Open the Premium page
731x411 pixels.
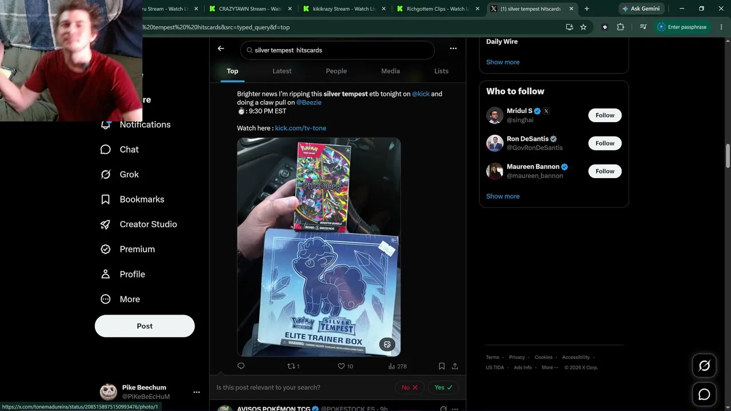click(x=128, y=249)
